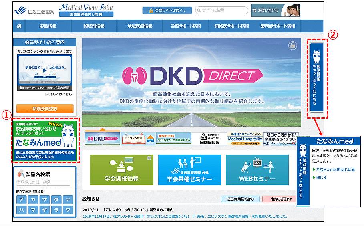
Task: Select the ア kana filter button
Action: coord(22,200)
